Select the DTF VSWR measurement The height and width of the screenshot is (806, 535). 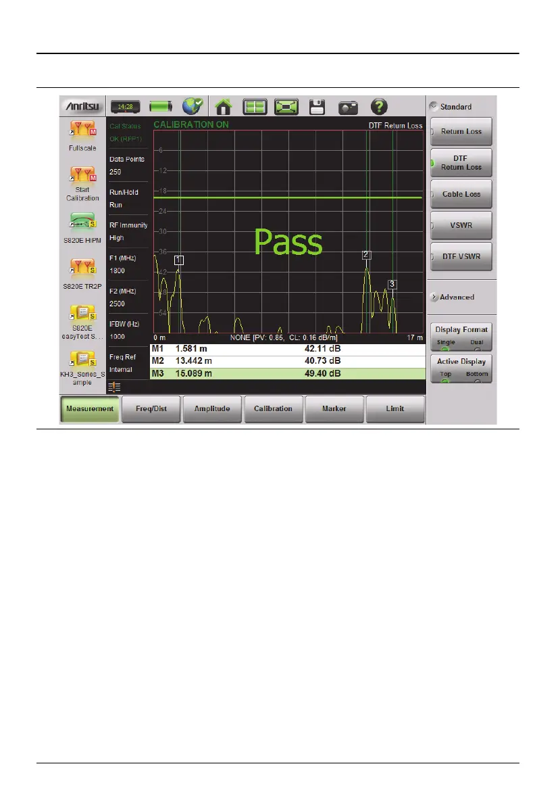coord(461,256)
